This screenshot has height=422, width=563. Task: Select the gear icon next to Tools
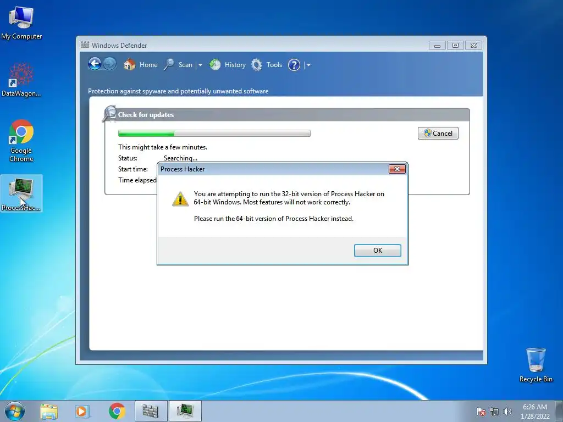coord(256,65)
